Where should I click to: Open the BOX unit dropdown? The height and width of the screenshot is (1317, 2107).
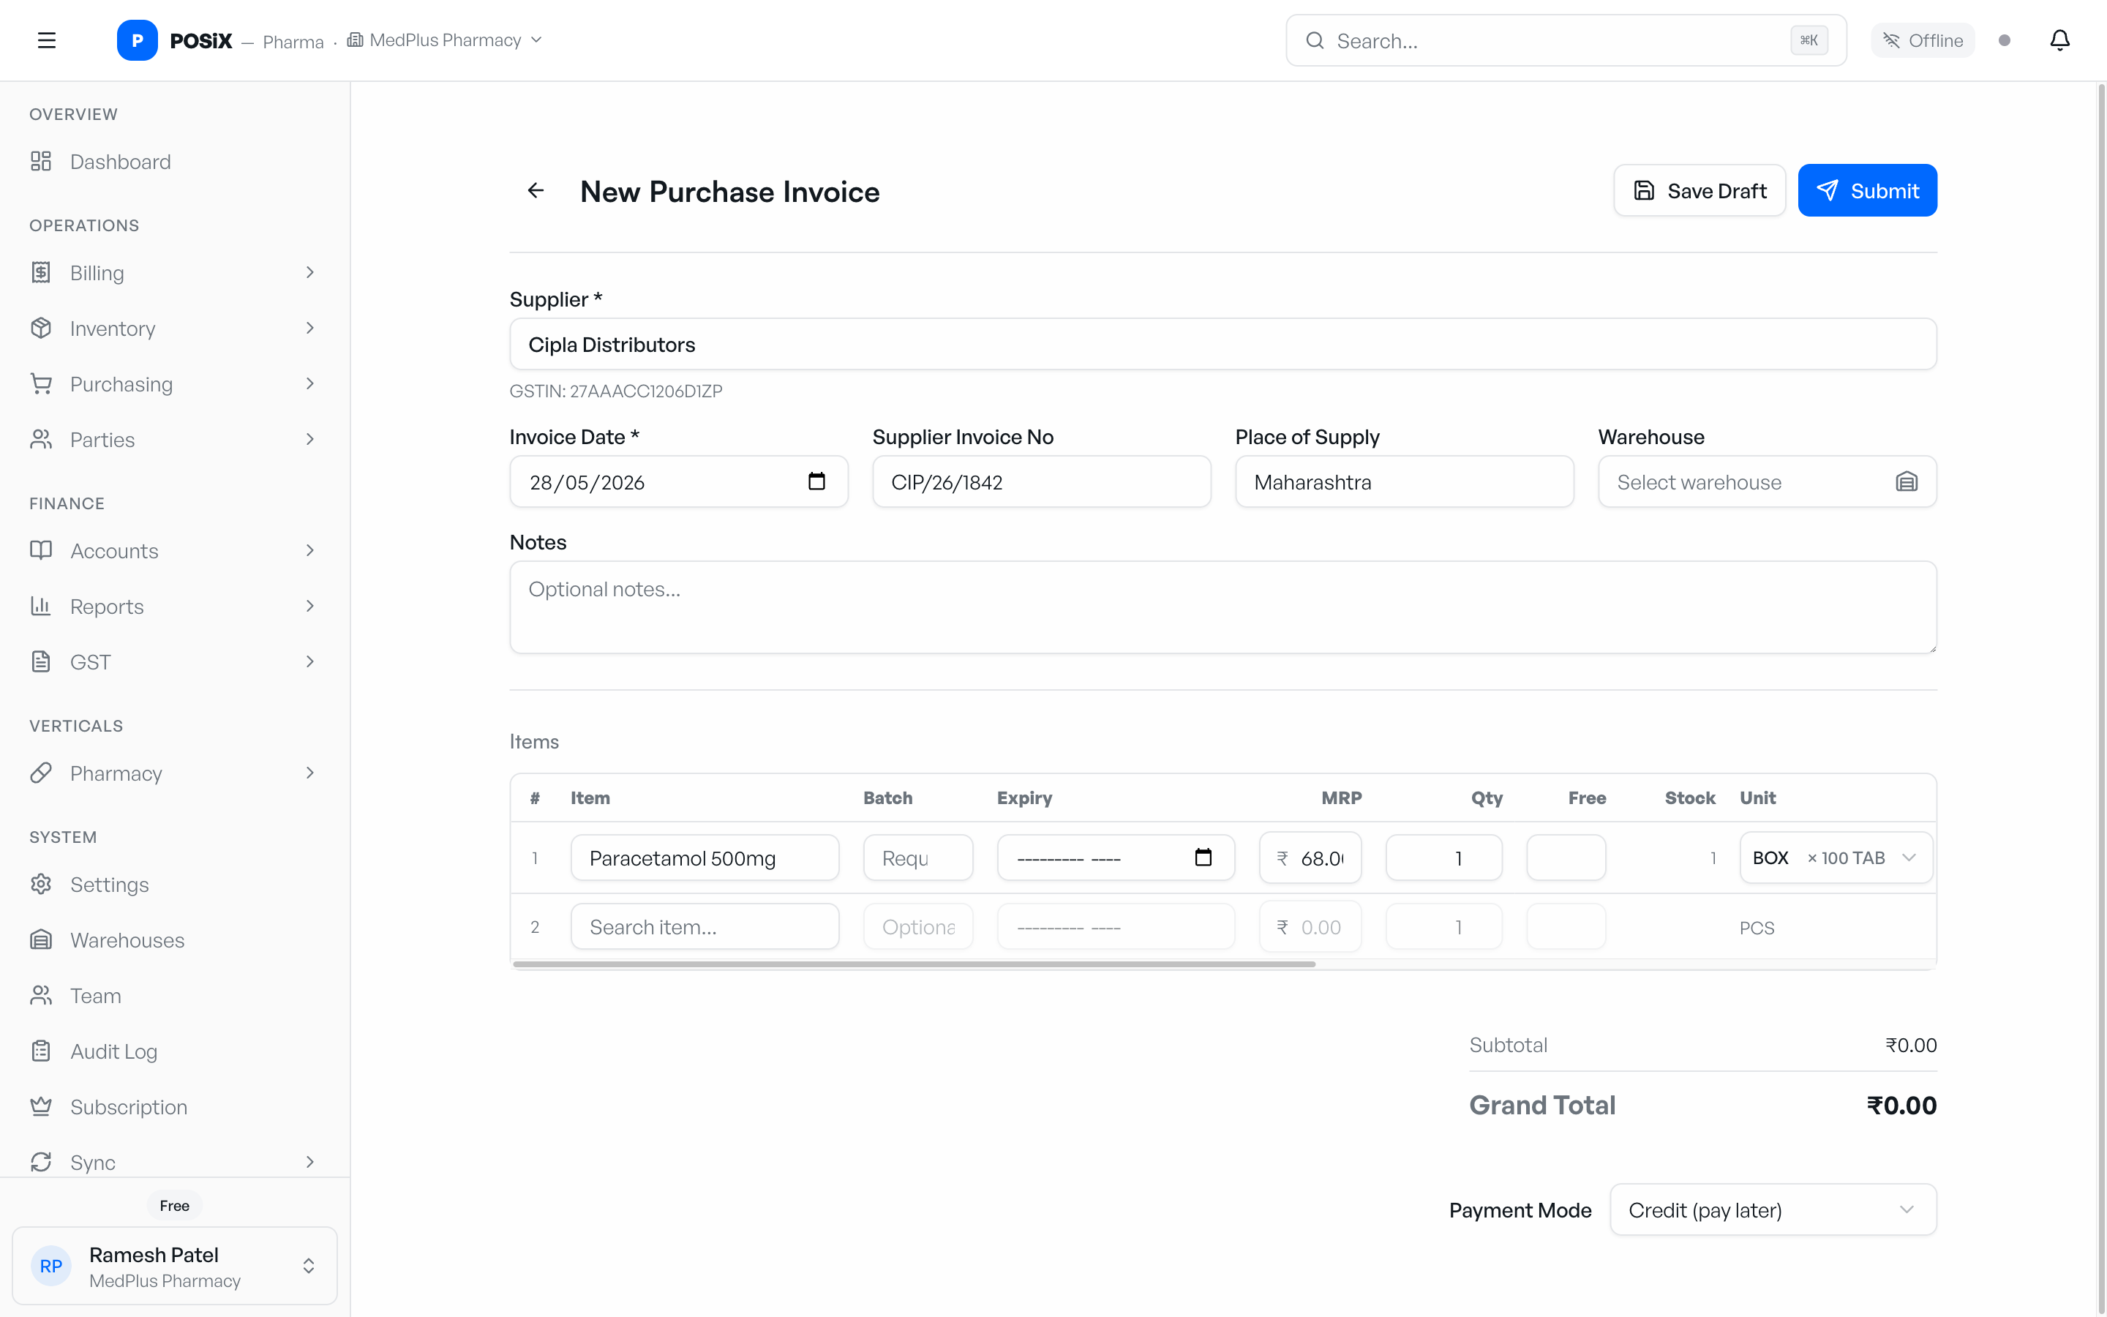tap(1836, 858)
